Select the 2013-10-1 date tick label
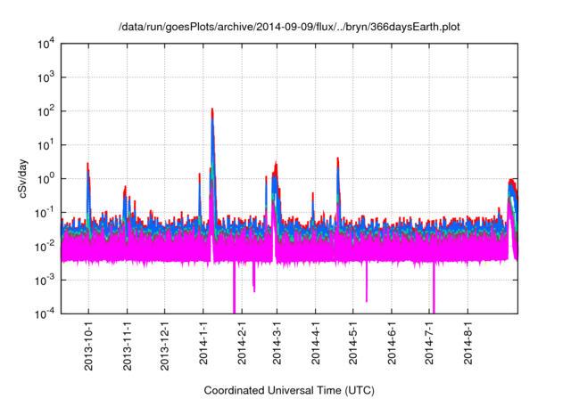 click(x=88, y=344)
